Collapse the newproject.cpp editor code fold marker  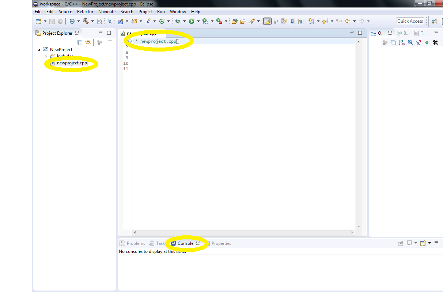pos(130,41)
